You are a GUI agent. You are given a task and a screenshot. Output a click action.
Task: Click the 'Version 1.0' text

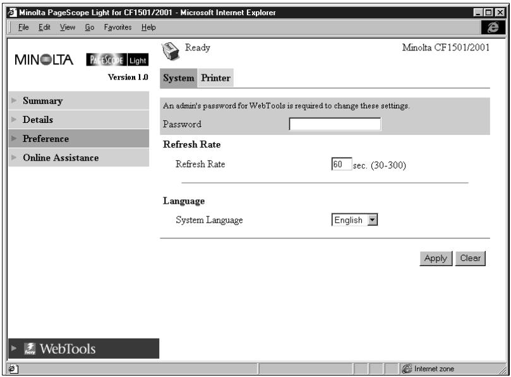(128, 77)
